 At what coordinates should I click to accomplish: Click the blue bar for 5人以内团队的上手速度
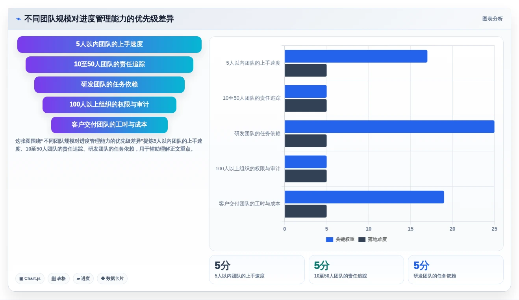[x=356, y=56]
